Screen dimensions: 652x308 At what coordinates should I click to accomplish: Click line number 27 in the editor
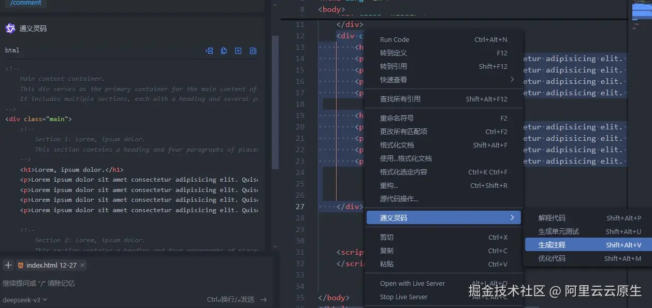[x=300, y=207]
